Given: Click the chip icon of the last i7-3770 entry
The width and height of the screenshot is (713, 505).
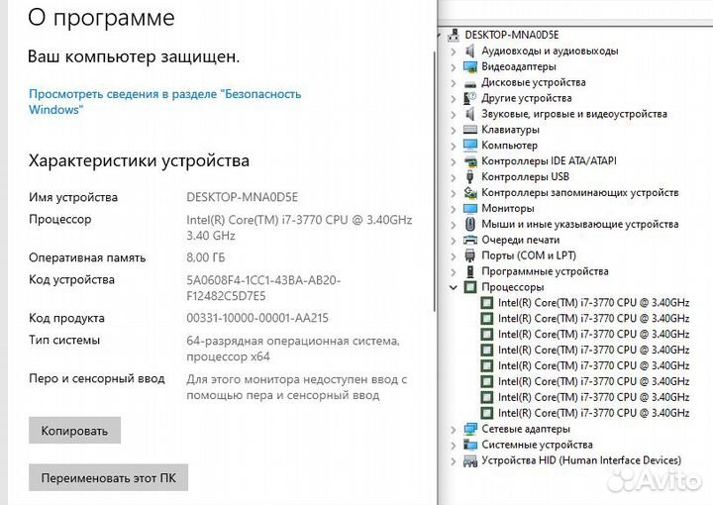Looking at the screenshot, I should click(486, 413).
